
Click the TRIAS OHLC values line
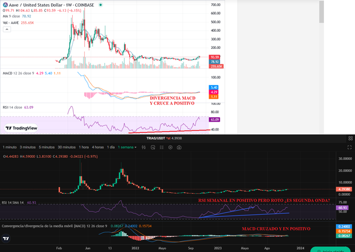50,157
